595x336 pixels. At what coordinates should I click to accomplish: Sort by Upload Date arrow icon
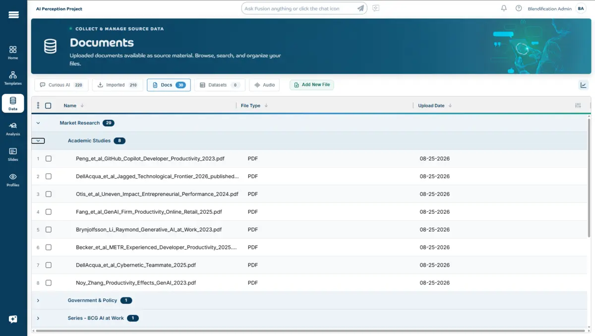point(450,105)
